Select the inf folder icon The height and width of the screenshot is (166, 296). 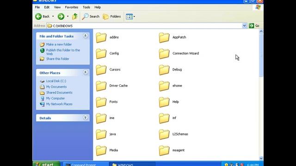164,119
